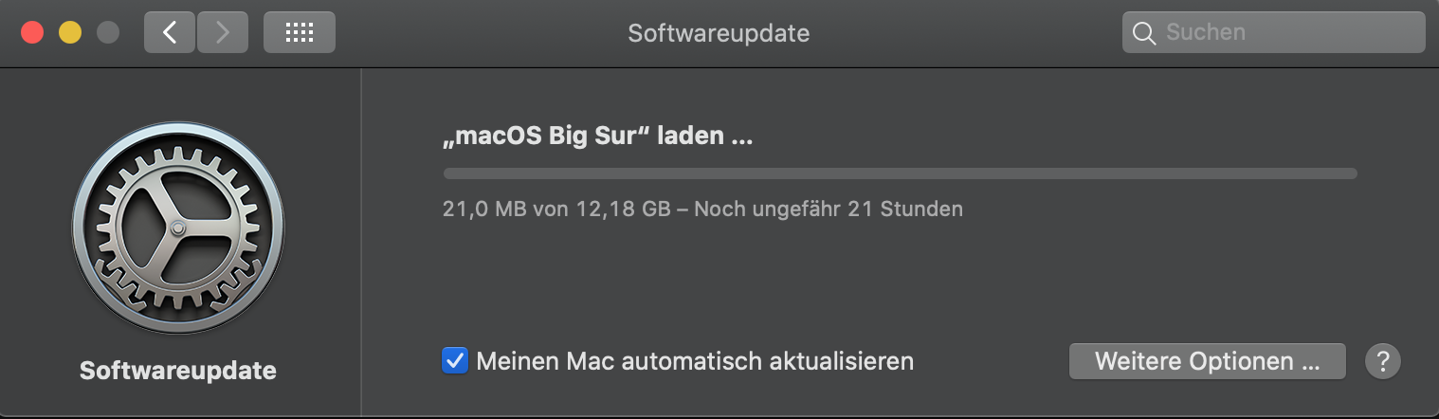Click the "Meinen Mac automatisch aktualisieren" label
The height and width of the screenshot is (419, 1439).
coord(695,361)
